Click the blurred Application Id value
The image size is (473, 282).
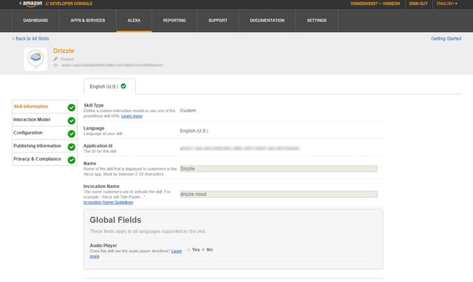pos(239,148)
